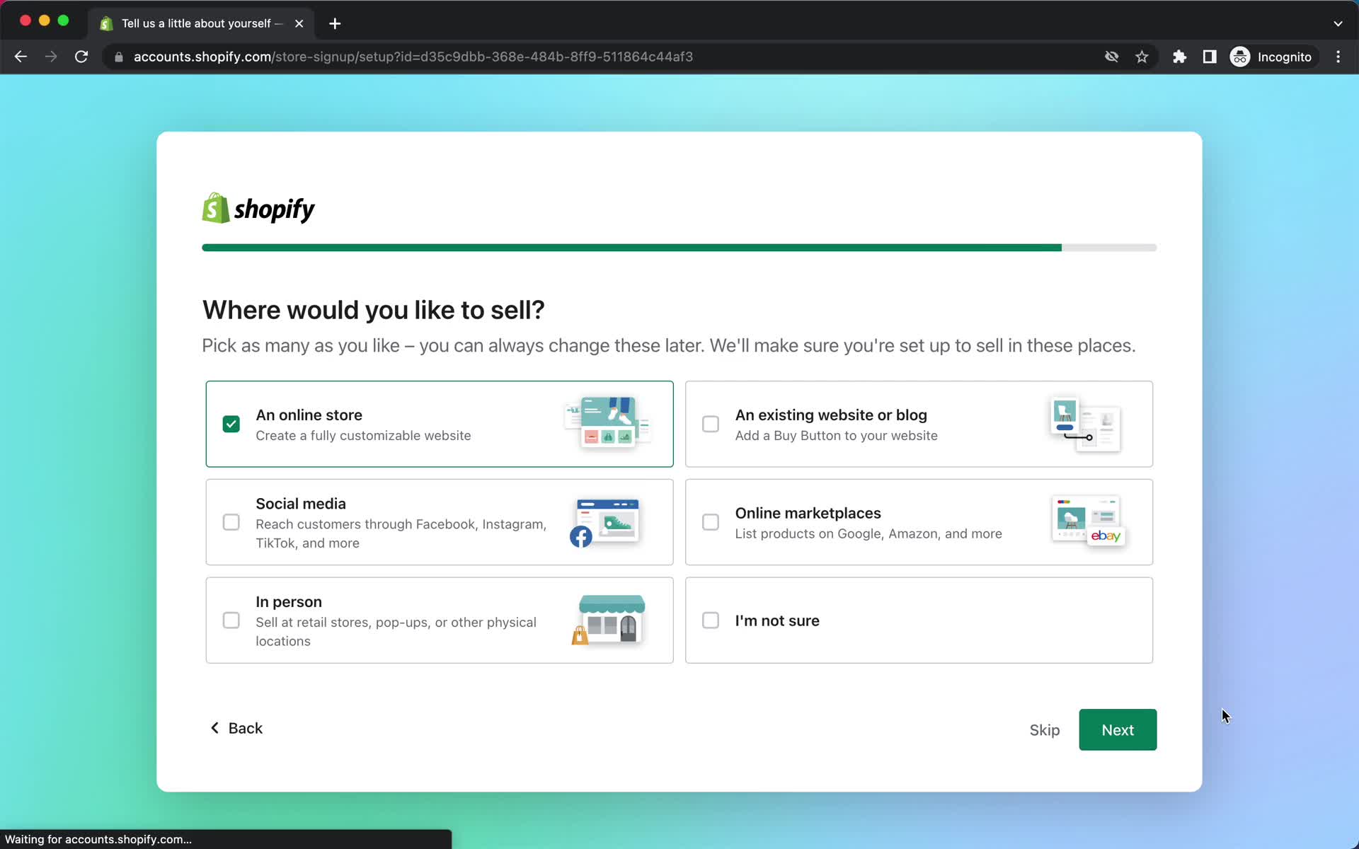Open the browser extensions puzzle icon

[x=1179, y=57]
